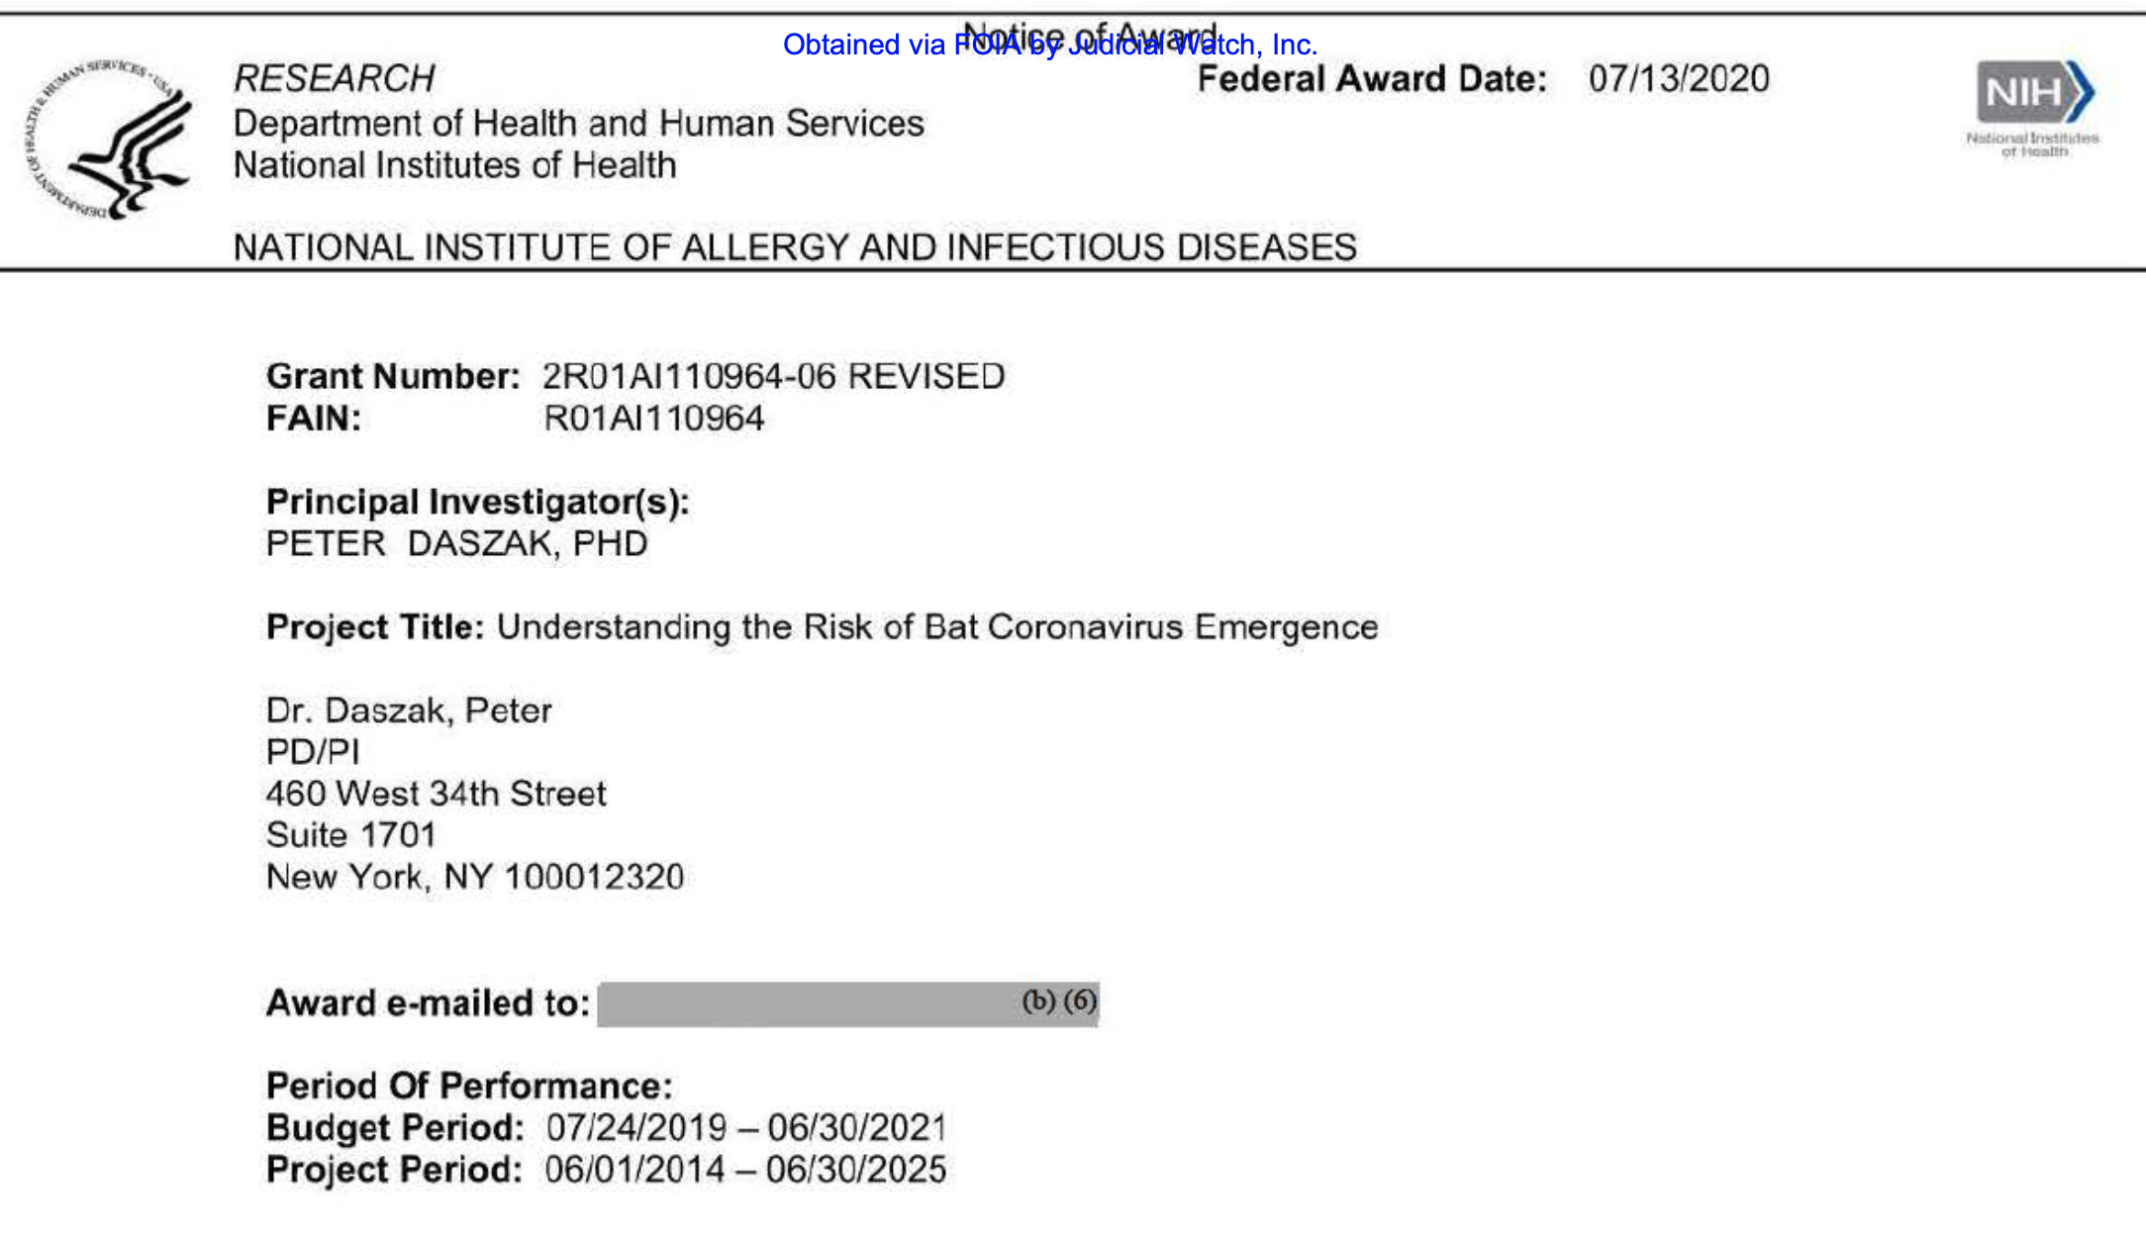Viewport: 2146px width, 1235px height.
Task: Click the address line 460 West 34th Street
Action: point(436,794)
